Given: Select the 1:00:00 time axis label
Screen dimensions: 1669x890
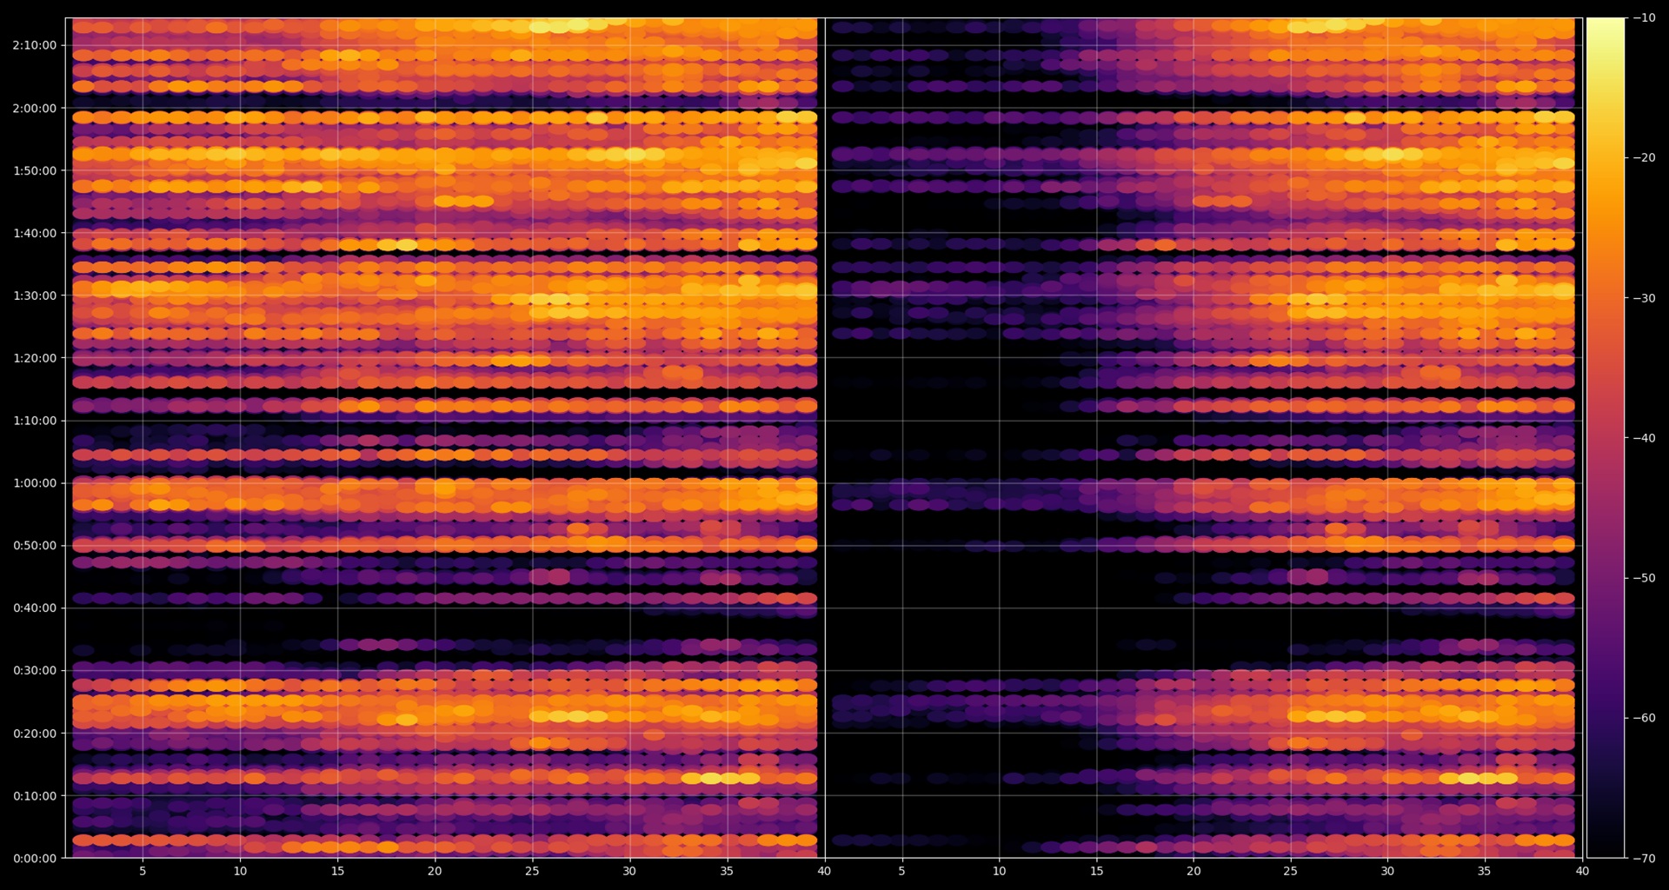Looking at the screenshot, I should click(35, 483).
